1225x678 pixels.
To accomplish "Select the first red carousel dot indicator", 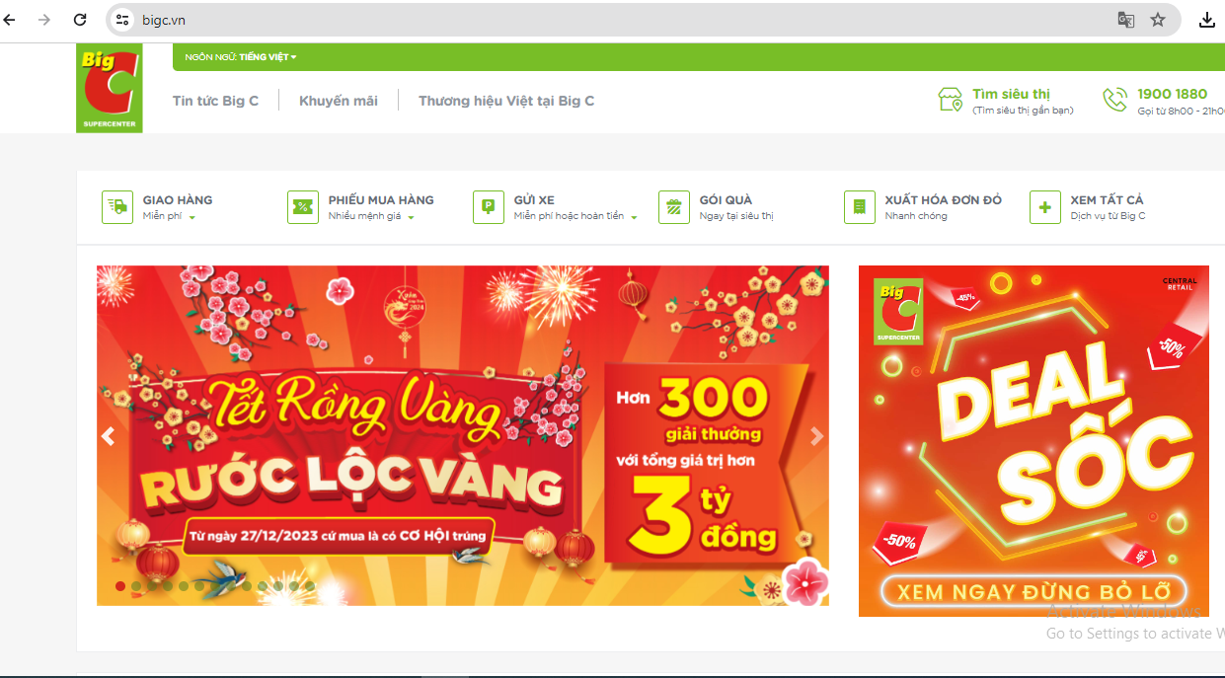I will point(120,586).
